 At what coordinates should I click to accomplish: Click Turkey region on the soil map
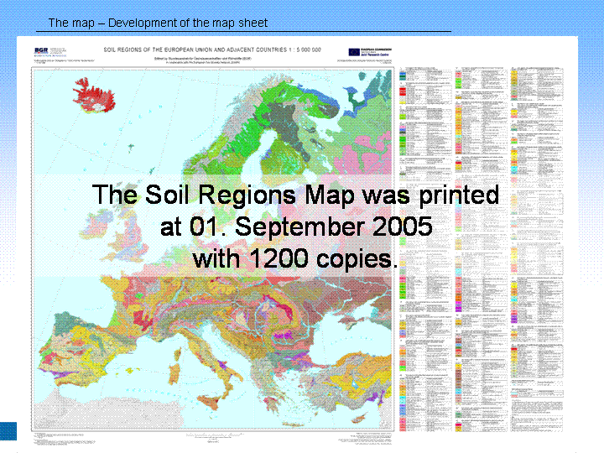coord(352,382)
